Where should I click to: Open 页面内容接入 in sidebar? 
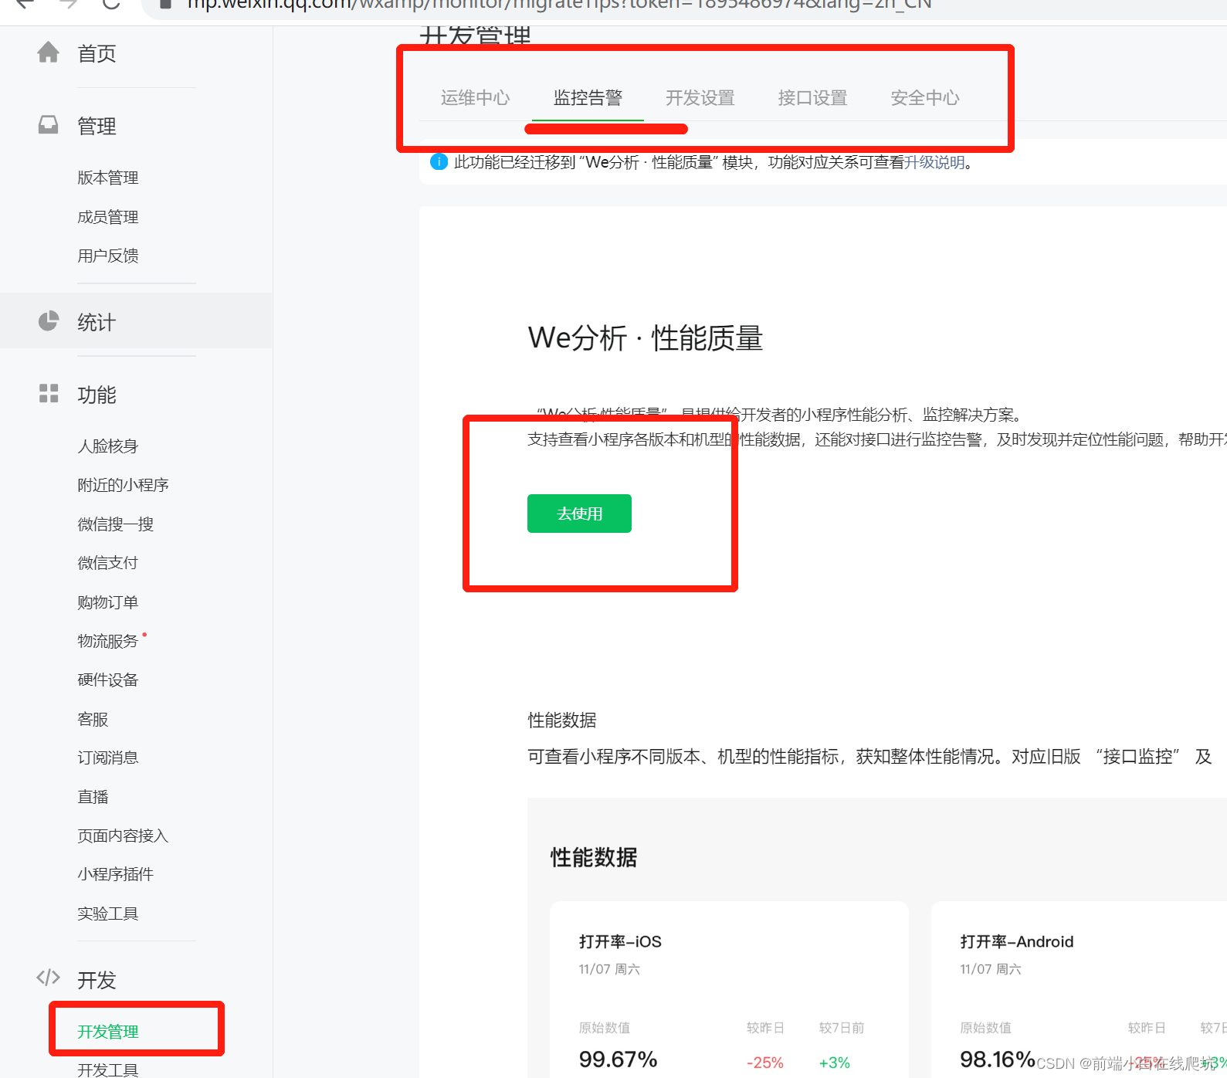(123, 836)
